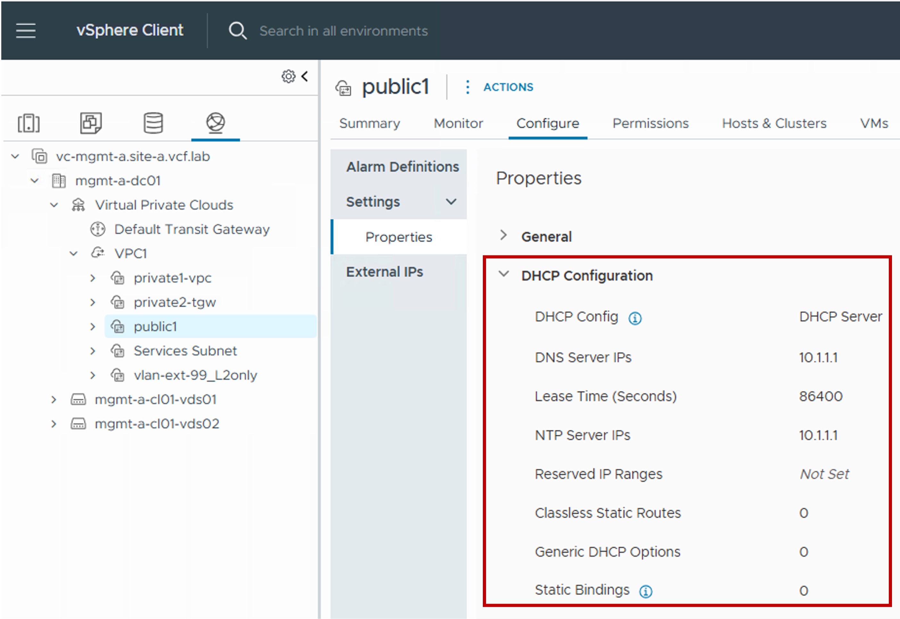Click the public1 header subnet icon
Image resolution: width=900 pixels, height=619 pixels.
343,88
